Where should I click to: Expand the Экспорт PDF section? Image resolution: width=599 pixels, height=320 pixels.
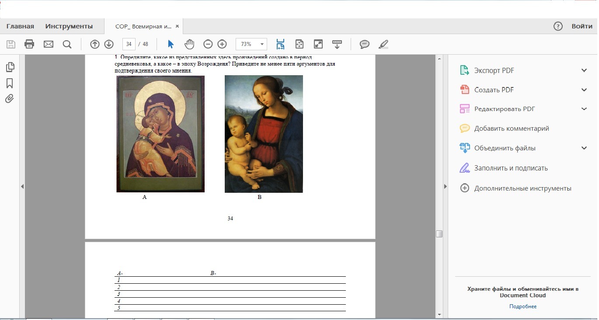pos(584,70)
